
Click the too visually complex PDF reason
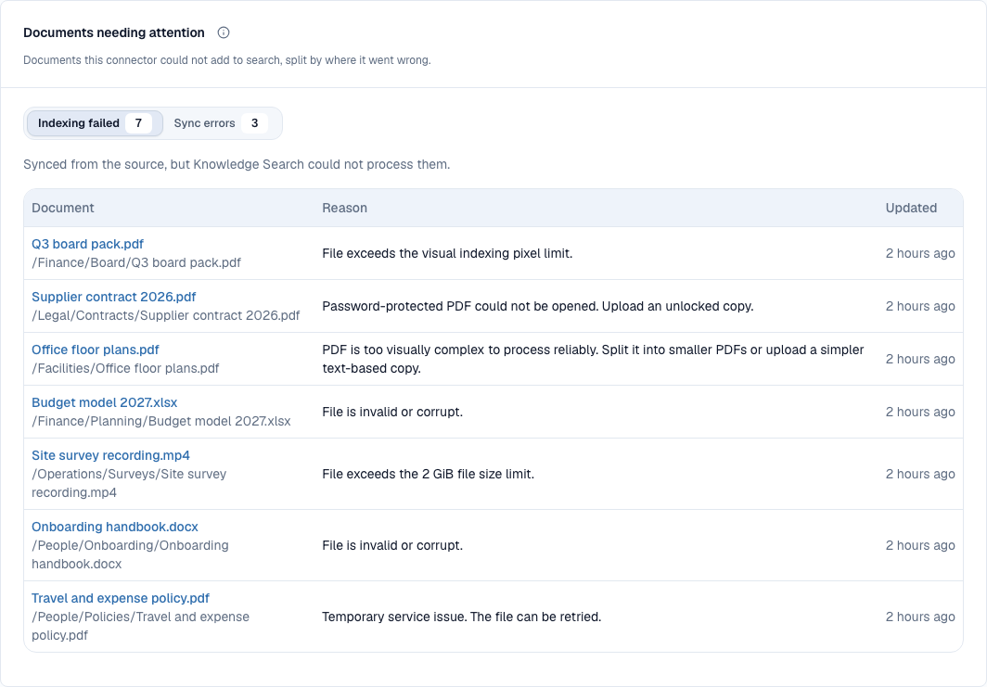coord(593,359)
